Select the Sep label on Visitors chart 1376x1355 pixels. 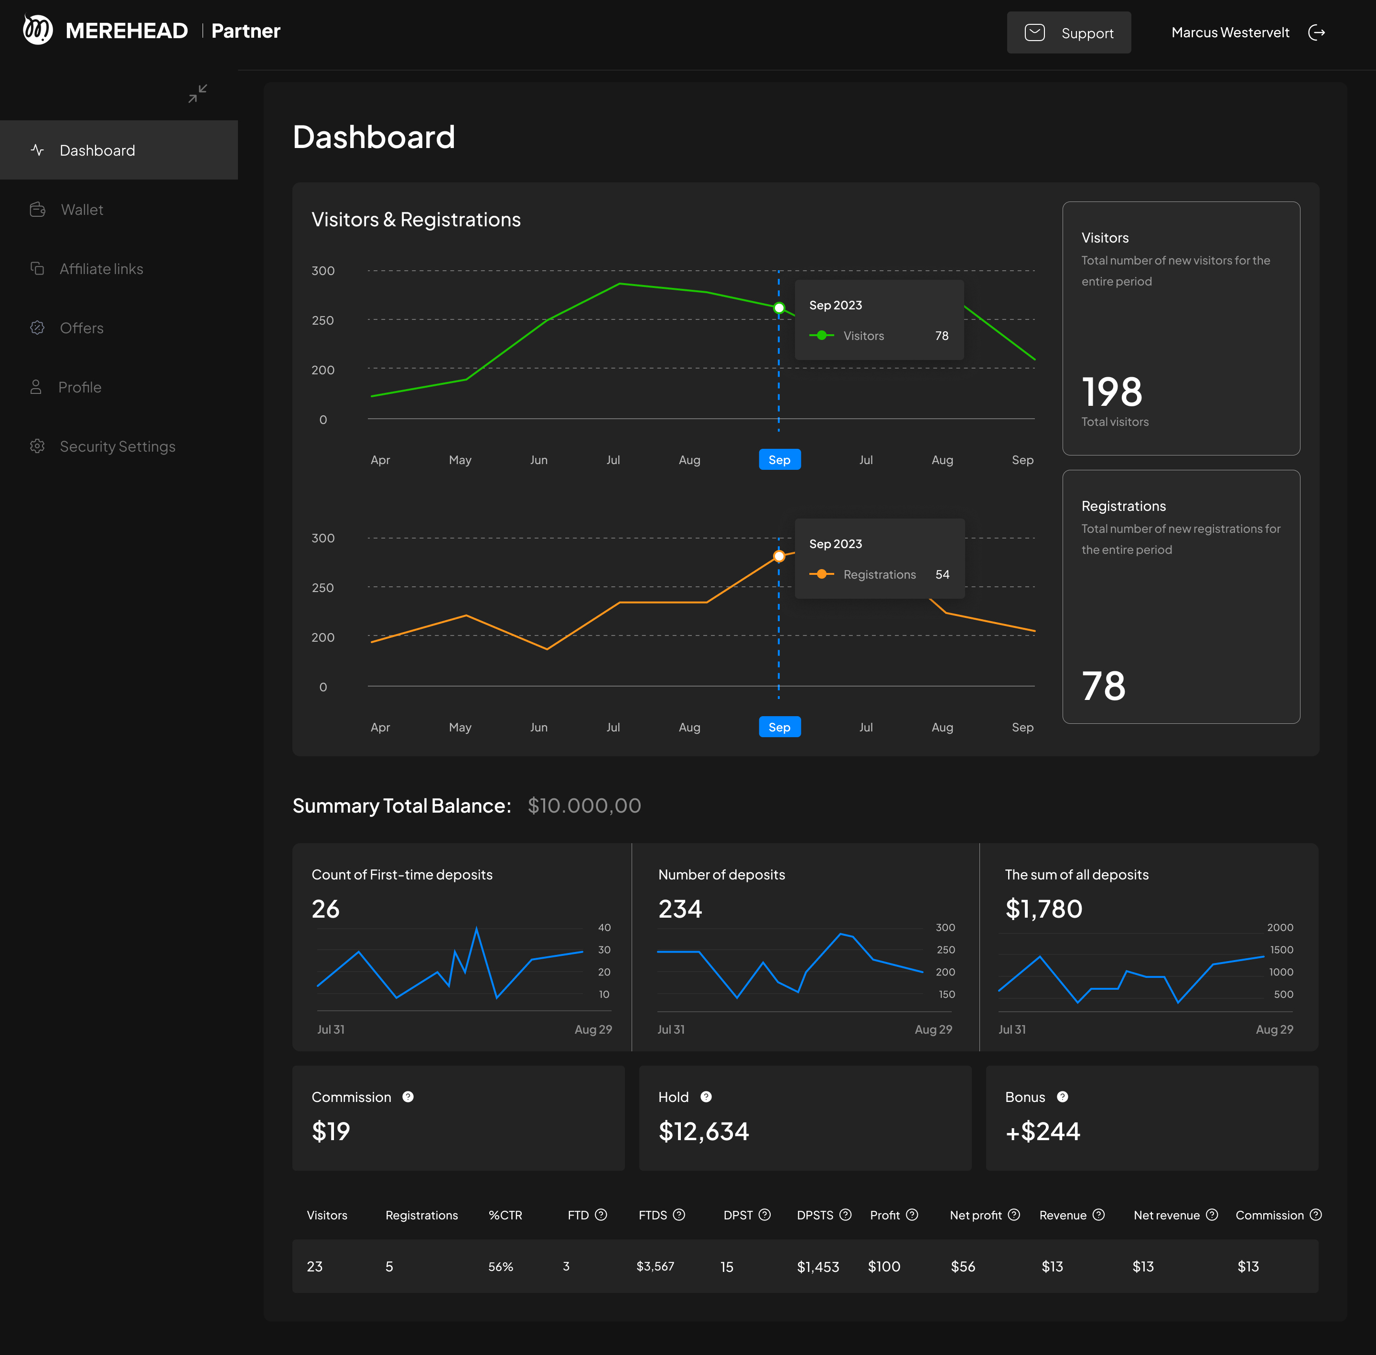point(779,460)
